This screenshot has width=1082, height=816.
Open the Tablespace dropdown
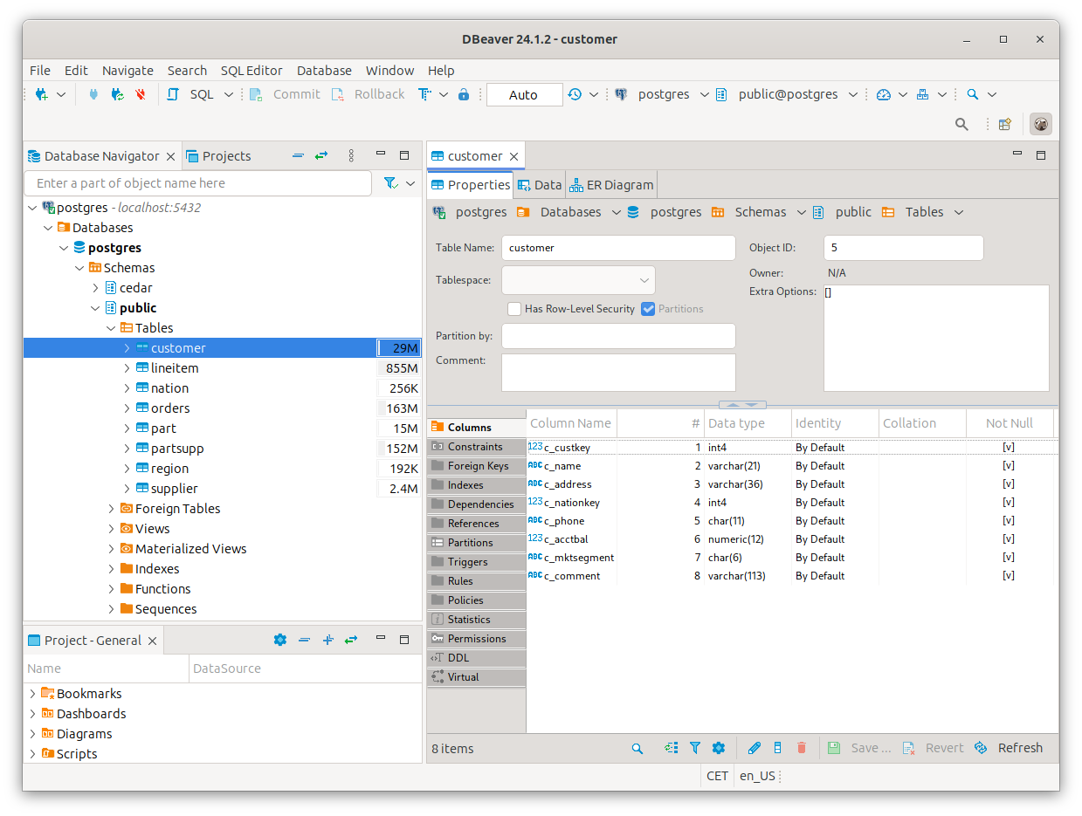click(578, 280)
